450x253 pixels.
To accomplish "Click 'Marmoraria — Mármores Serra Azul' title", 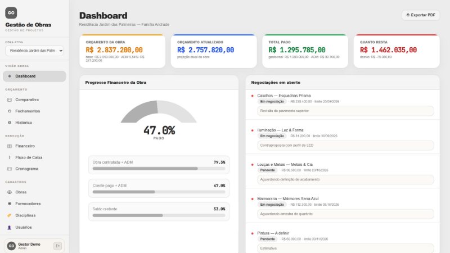I will pyautogui.click(x=288, y=199).
